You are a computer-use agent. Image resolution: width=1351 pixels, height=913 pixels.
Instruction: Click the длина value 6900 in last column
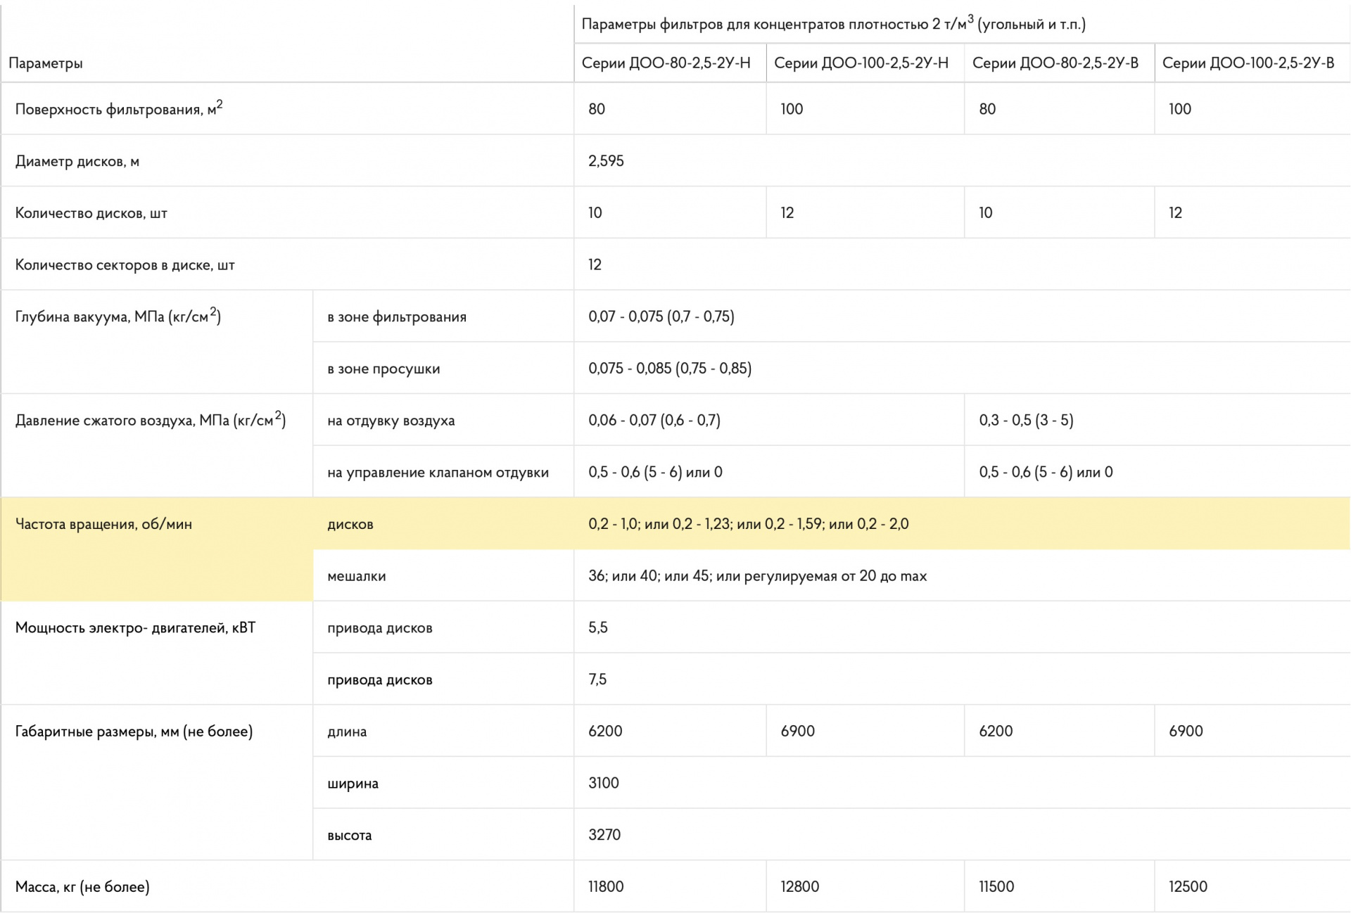[1186, 732]
